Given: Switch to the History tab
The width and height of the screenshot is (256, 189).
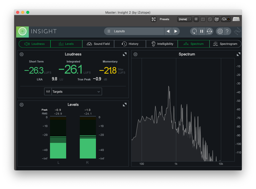Looking at the screenshot, I should point(130,44).
